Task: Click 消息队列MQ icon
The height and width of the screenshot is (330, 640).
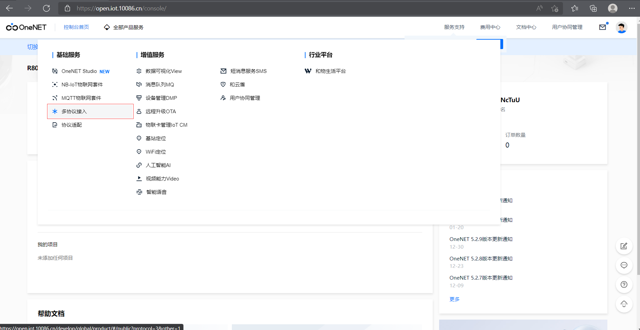Action: pyautogui.click(x=139, y=85)
